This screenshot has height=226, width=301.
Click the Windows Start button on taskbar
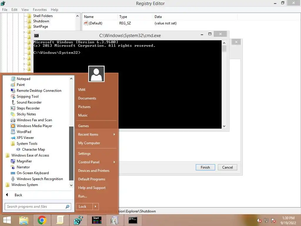(x=7, y=220)
